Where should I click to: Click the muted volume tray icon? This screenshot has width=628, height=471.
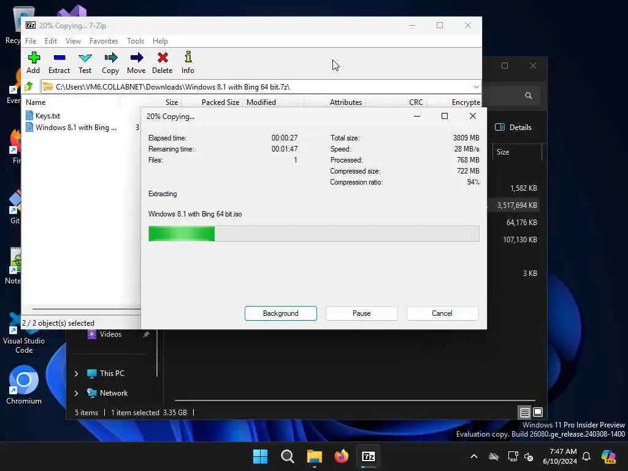pyautogui.click(x=529, y=456)
